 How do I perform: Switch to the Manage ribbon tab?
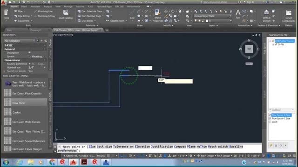[68, 6]
